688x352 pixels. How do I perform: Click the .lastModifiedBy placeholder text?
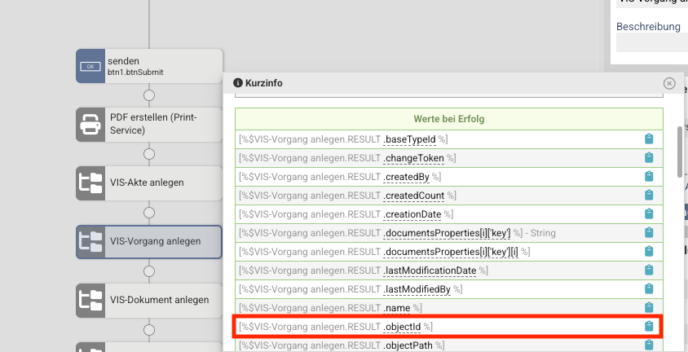[x=417, y=289]
